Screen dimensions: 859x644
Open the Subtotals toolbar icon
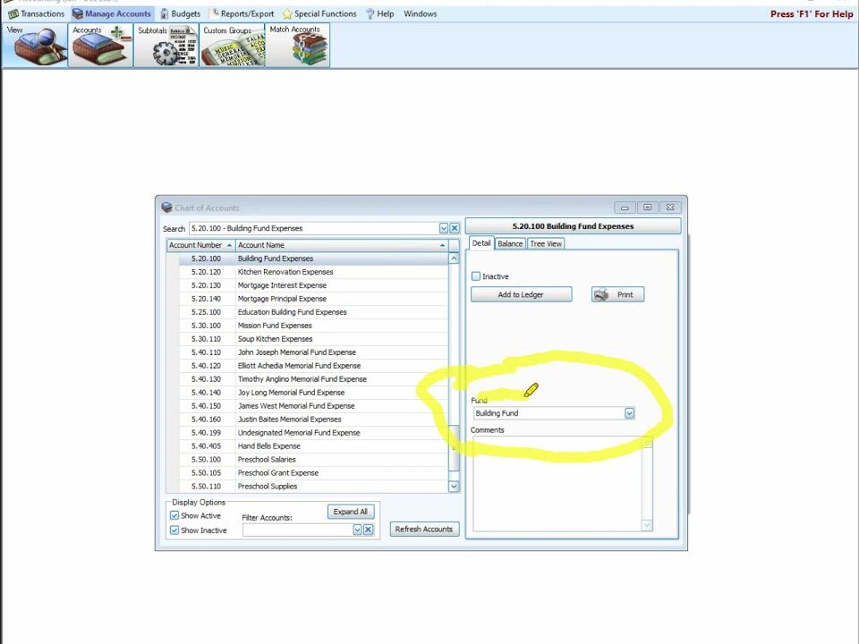(166, 46)
